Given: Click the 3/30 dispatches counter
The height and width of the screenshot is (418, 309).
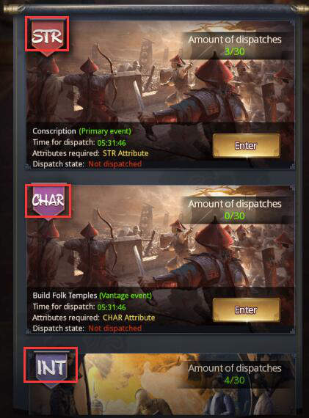Looking at the screenshot, I should (x=234, y=51).
